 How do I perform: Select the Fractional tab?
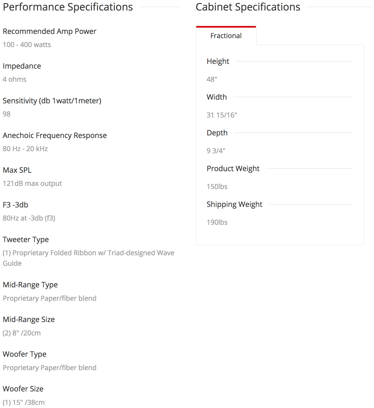tap(226, 36)
